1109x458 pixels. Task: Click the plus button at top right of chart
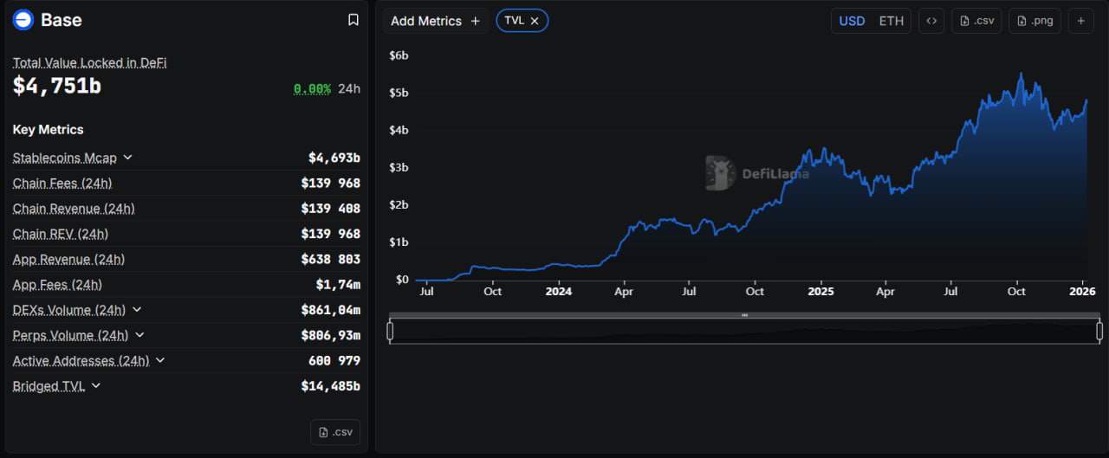click(1080, 21)
